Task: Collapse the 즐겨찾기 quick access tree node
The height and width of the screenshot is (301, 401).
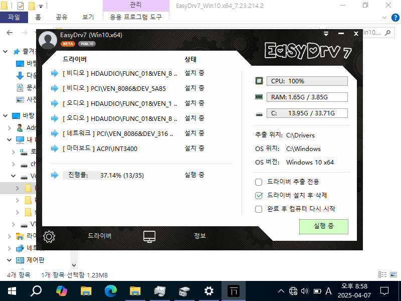Action: point(6,52)
